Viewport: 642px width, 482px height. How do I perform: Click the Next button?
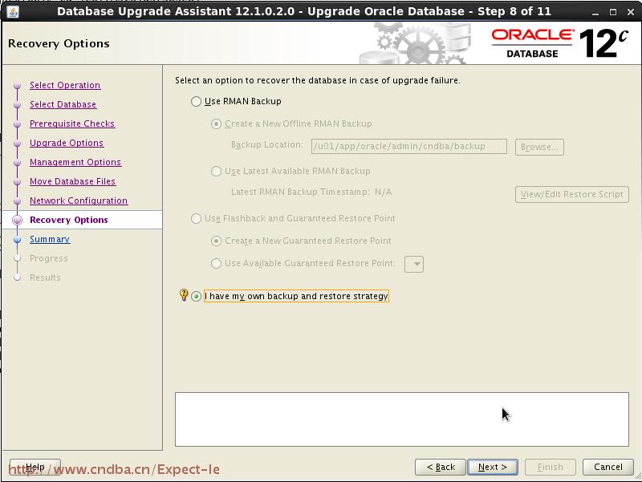(493, 467)
